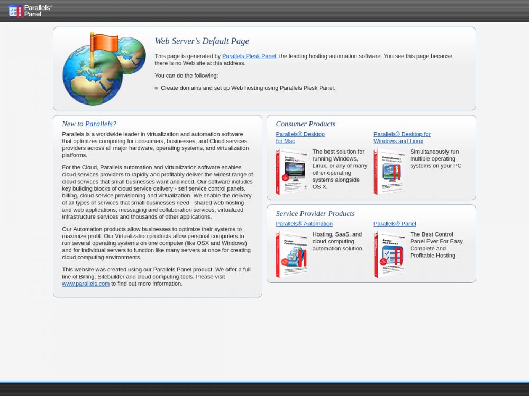This screenshot has width=529, height=396.
Task: Click the 'Service Provider Products' heading
Action: tap(315, 214)
